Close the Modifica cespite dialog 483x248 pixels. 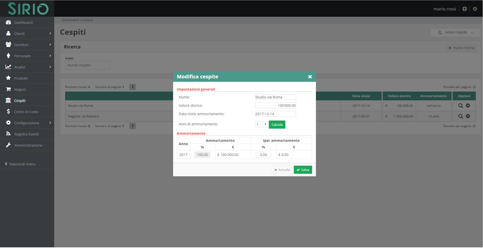coord(310,77)
